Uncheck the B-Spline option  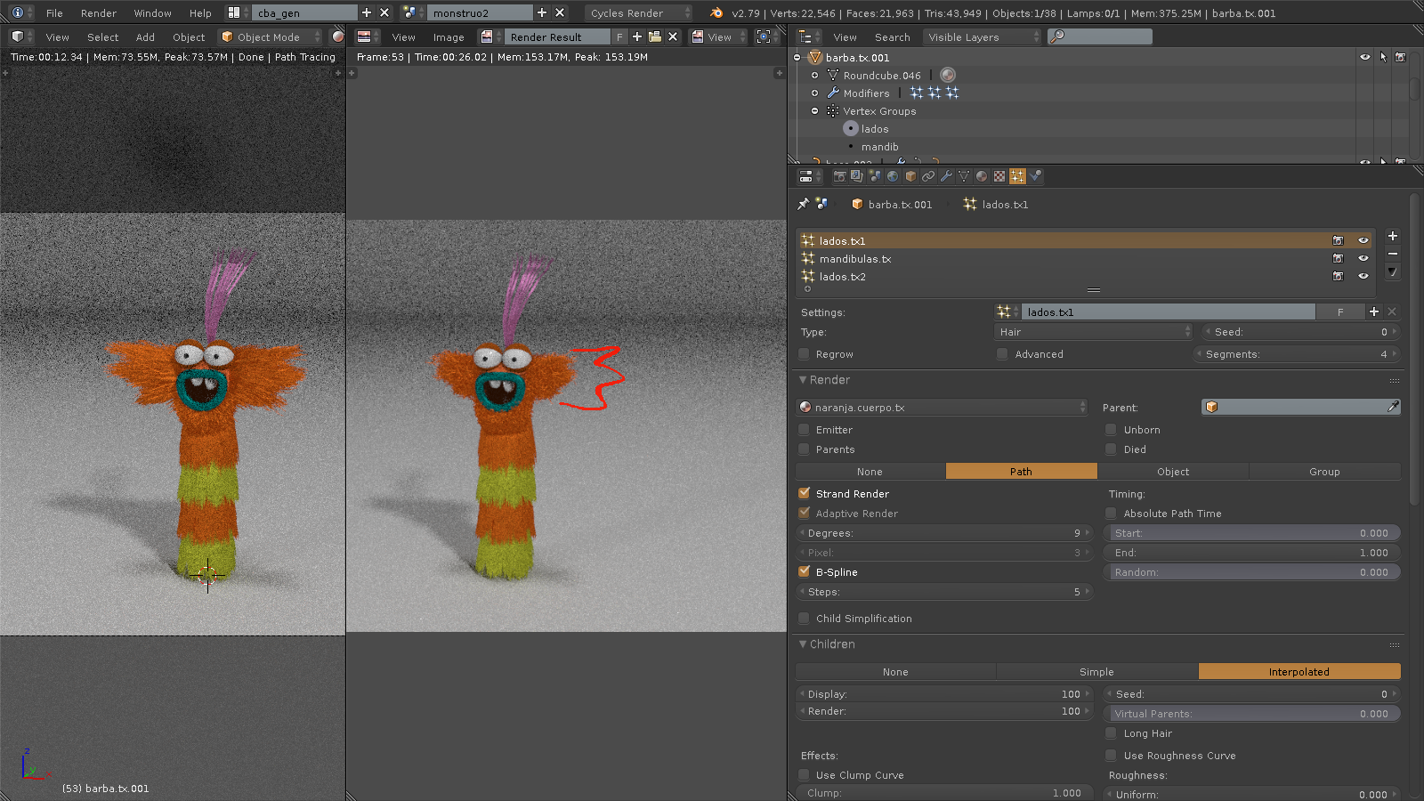pyautogui.click(x=805, y=571)
